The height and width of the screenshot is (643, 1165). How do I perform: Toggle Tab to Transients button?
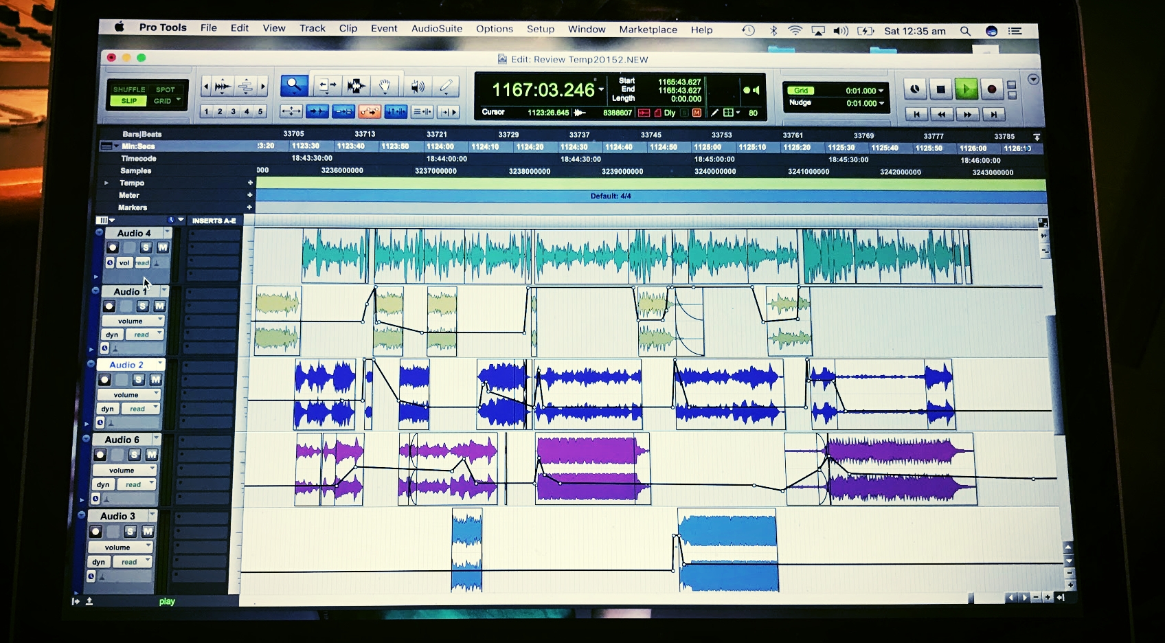[x=317, y=111]
